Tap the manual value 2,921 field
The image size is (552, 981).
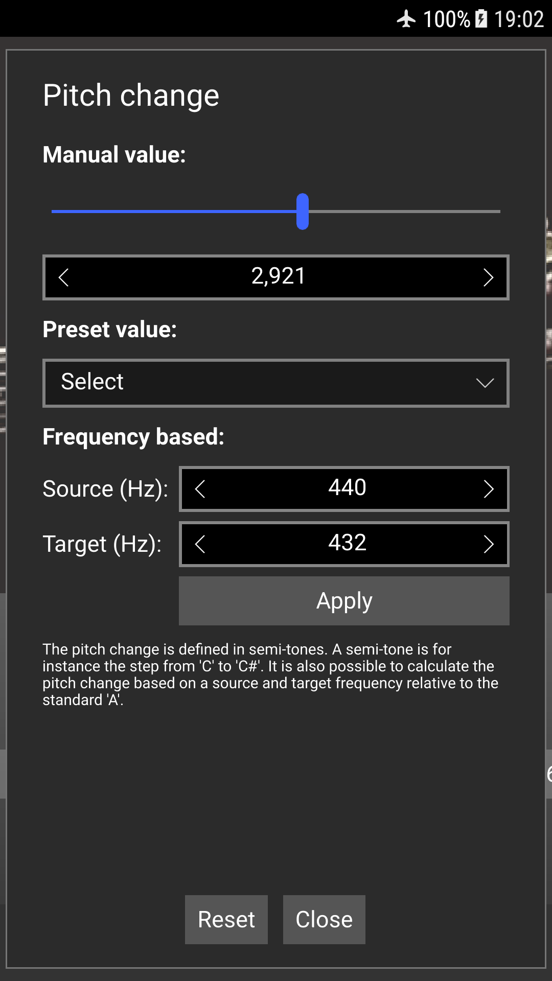click(278, 276)
